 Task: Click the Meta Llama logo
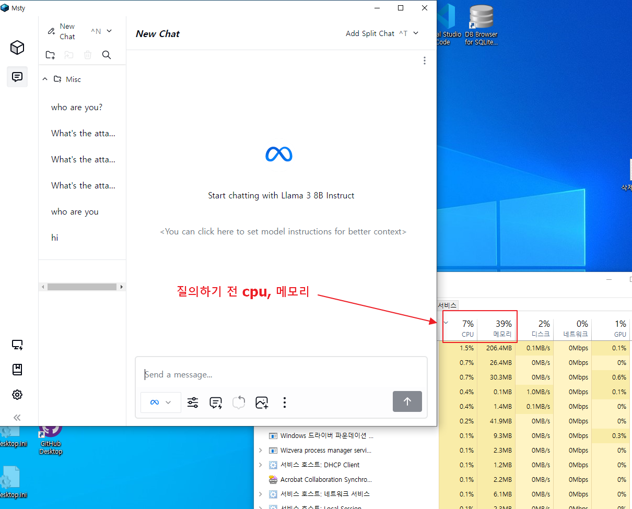[279, 154]
